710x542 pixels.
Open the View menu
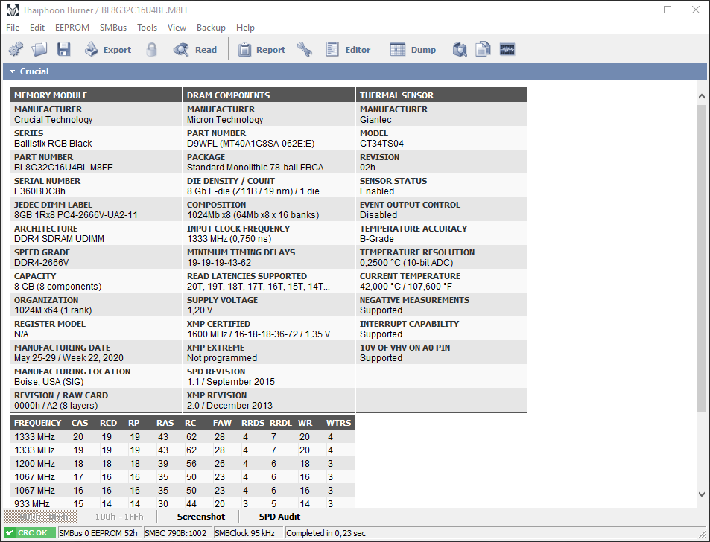(177, 28)
